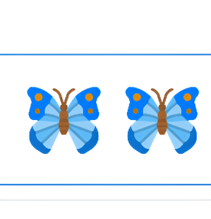Click the upper blue horizontal border line
The image size is (211, 219).
tap(105, 54)
